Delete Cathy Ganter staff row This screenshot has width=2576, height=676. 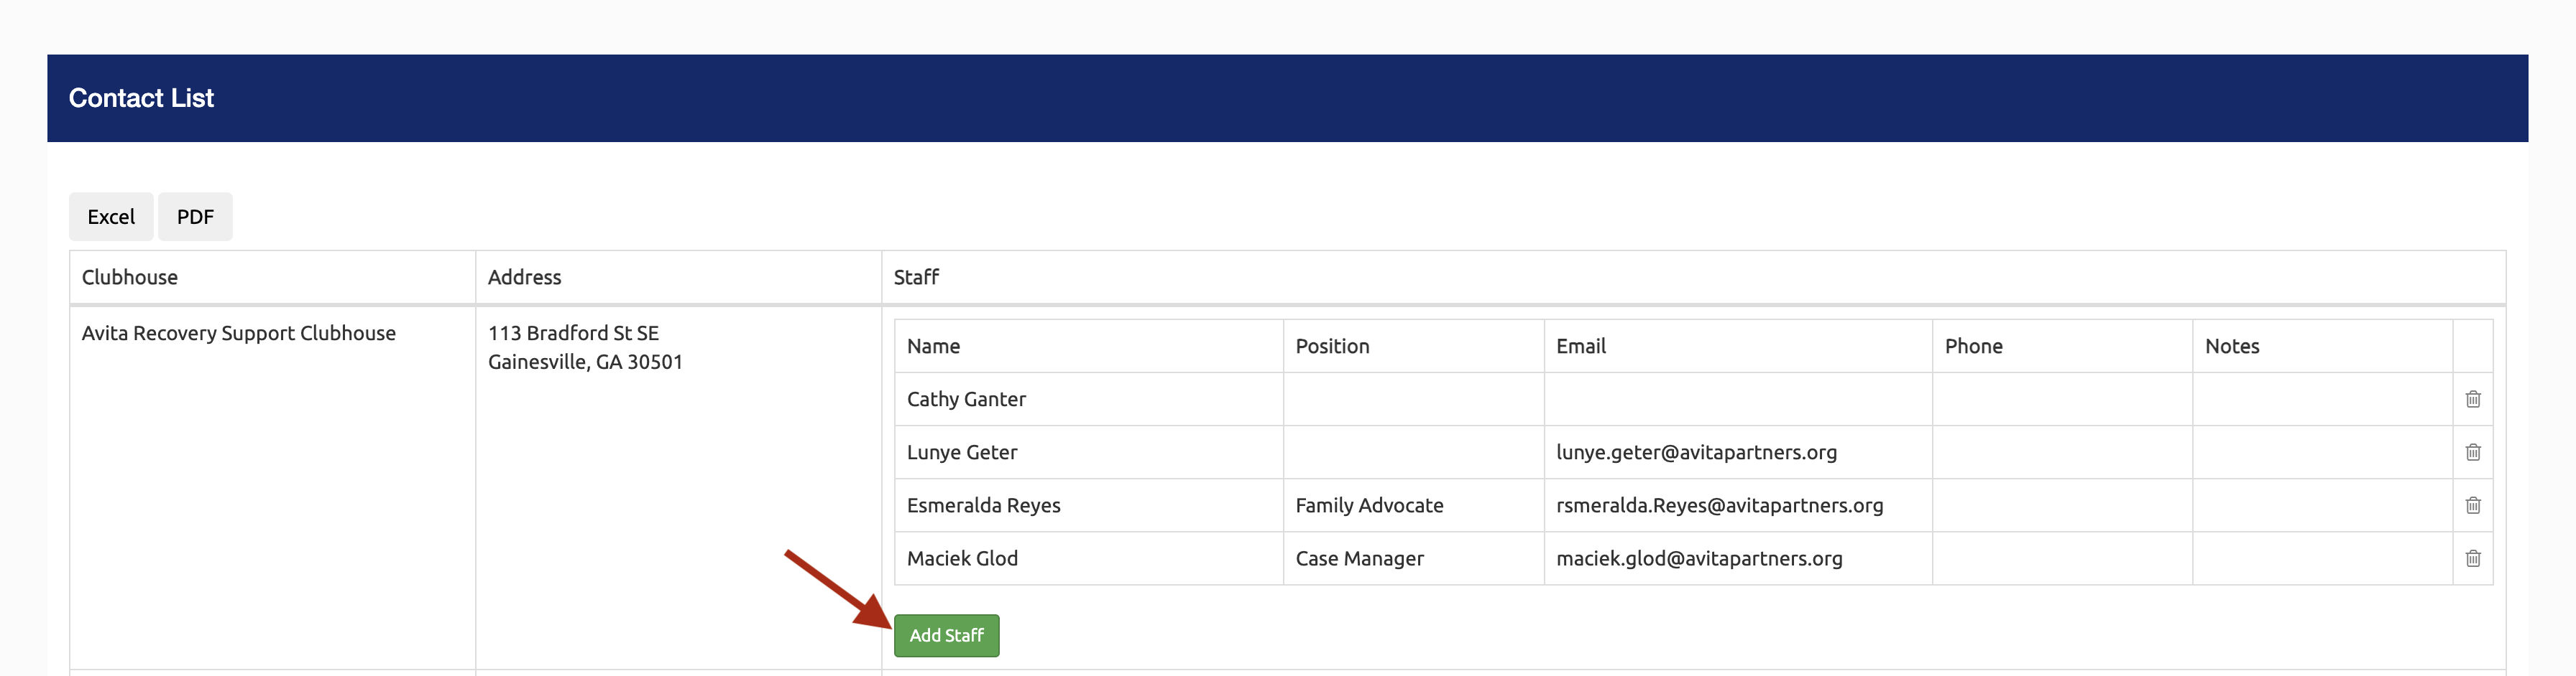pos(2472,400)
